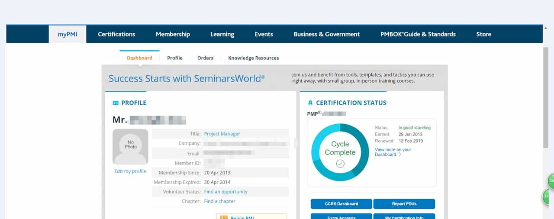Open the Learning menu
The image size is (554, 219).
coord(222,34)
